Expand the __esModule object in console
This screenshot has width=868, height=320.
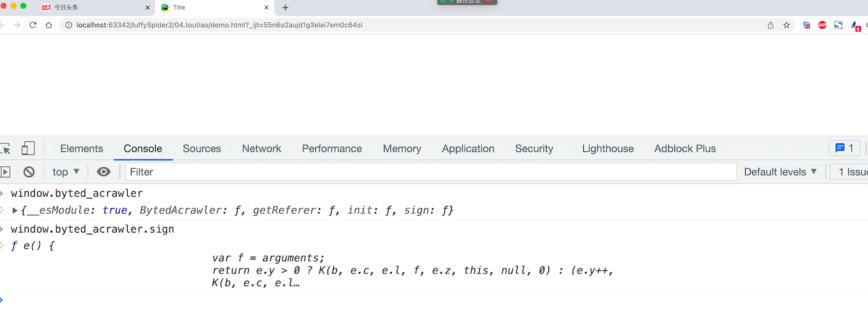pyautogui.click(x=15, y=211)
